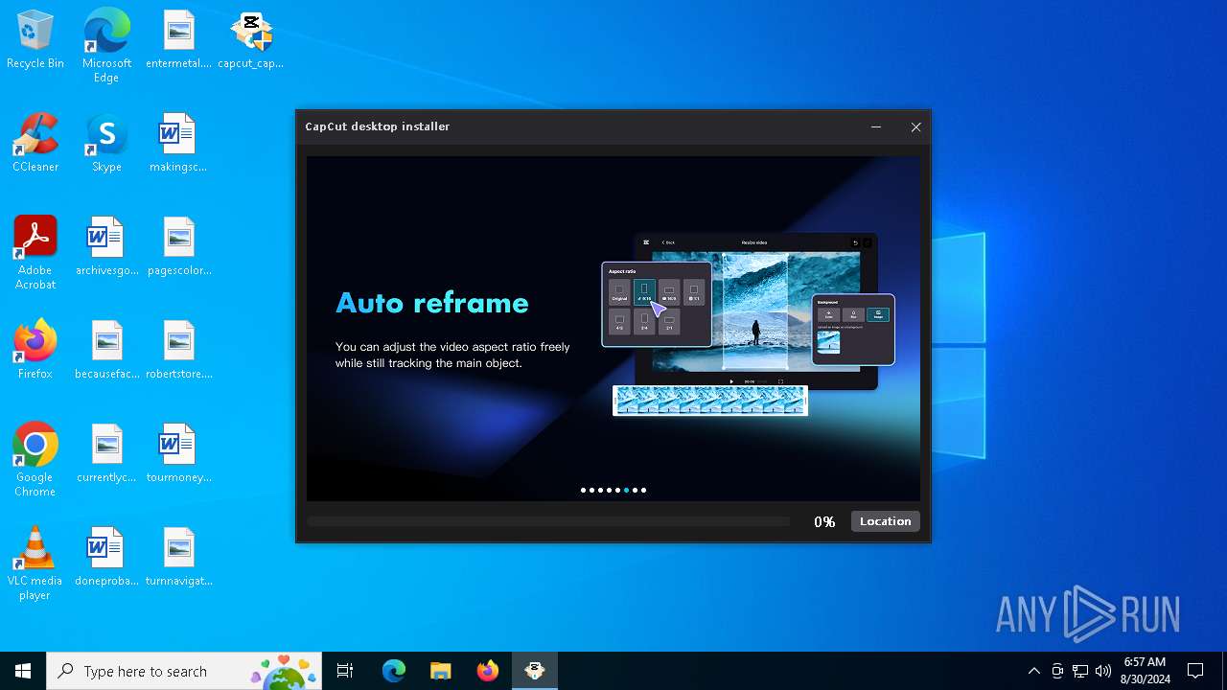Open VLC media player desktop shortcut
Image resolution: width=1227 pixels, height=690 pixels.
[35, 563]
